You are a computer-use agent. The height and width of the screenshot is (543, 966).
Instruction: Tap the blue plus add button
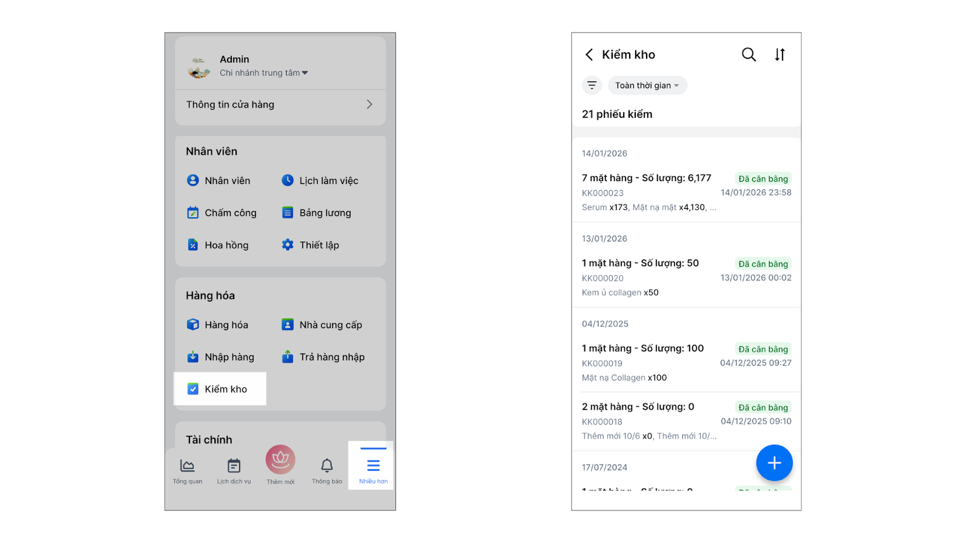pos(774,463)
